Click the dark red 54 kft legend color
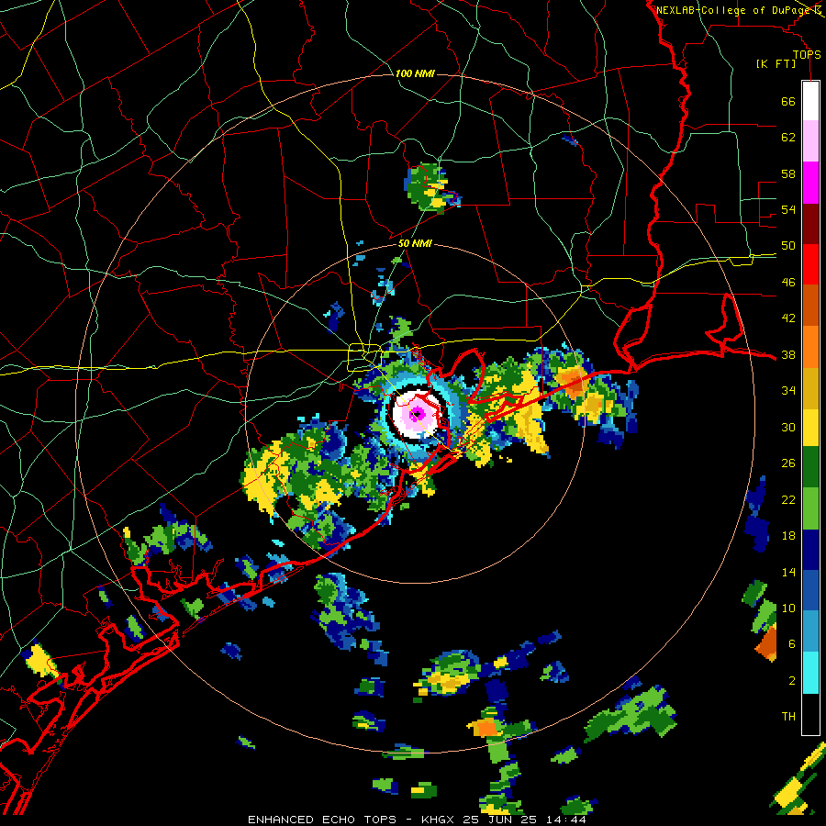 [810, 223]
